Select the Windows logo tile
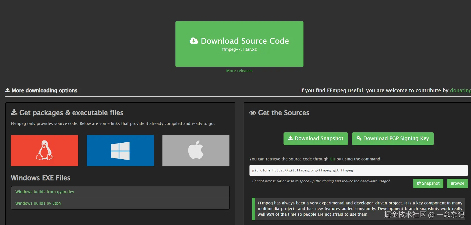The image size is (471, 225). pos(120,151)
